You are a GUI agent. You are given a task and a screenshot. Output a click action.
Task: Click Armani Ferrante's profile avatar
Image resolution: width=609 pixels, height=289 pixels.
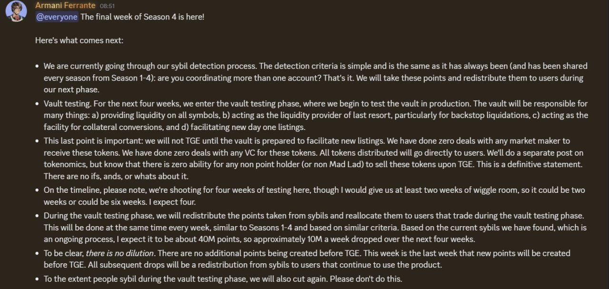16,11
